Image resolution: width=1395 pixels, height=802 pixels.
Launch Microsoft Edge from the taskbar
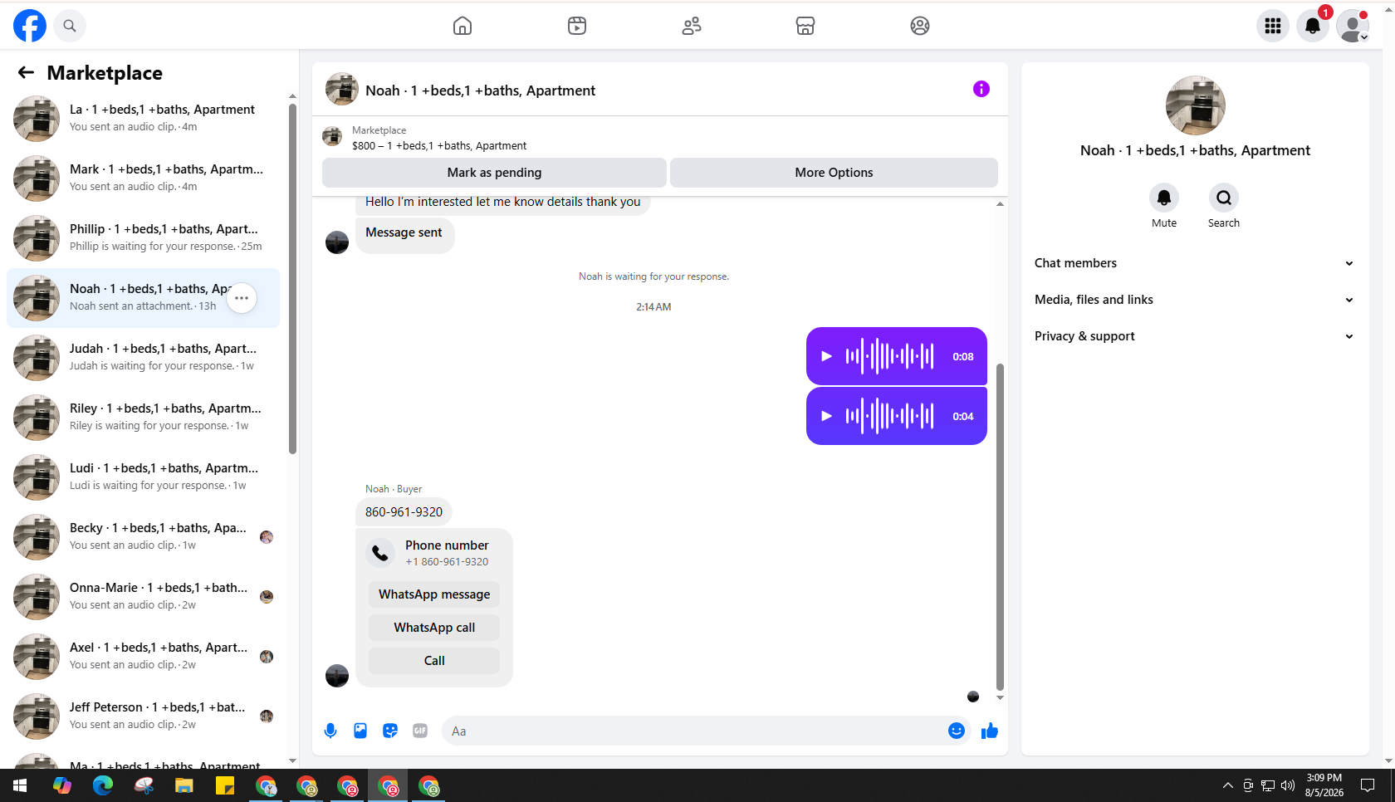[x=103, y=785]
